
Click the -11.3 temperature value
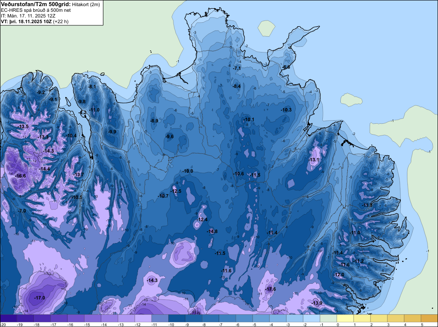[x=367, y=205]
